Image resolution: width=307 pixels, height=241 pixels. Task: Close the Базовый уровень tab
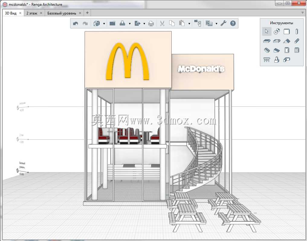pos(80,13)
